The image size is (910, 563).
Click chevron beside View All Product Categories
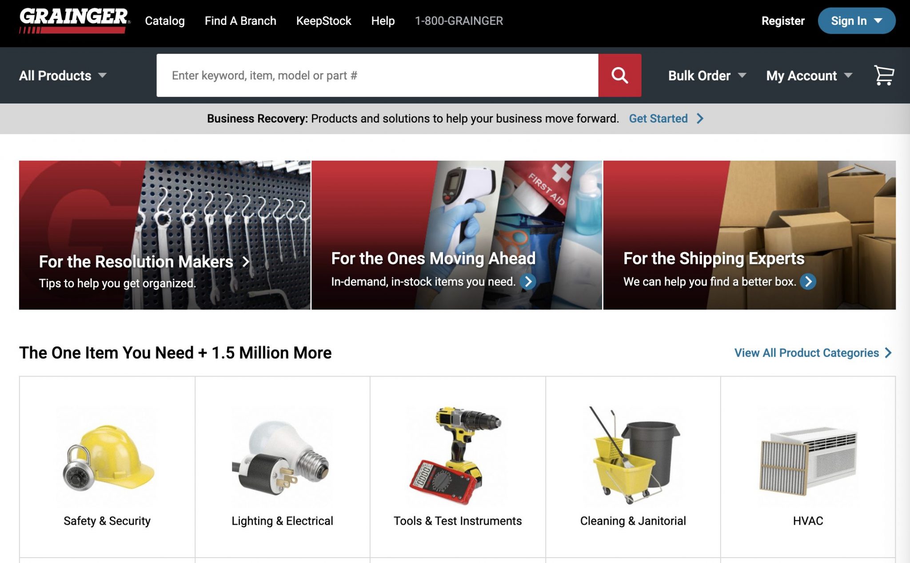tap(888, 353)
